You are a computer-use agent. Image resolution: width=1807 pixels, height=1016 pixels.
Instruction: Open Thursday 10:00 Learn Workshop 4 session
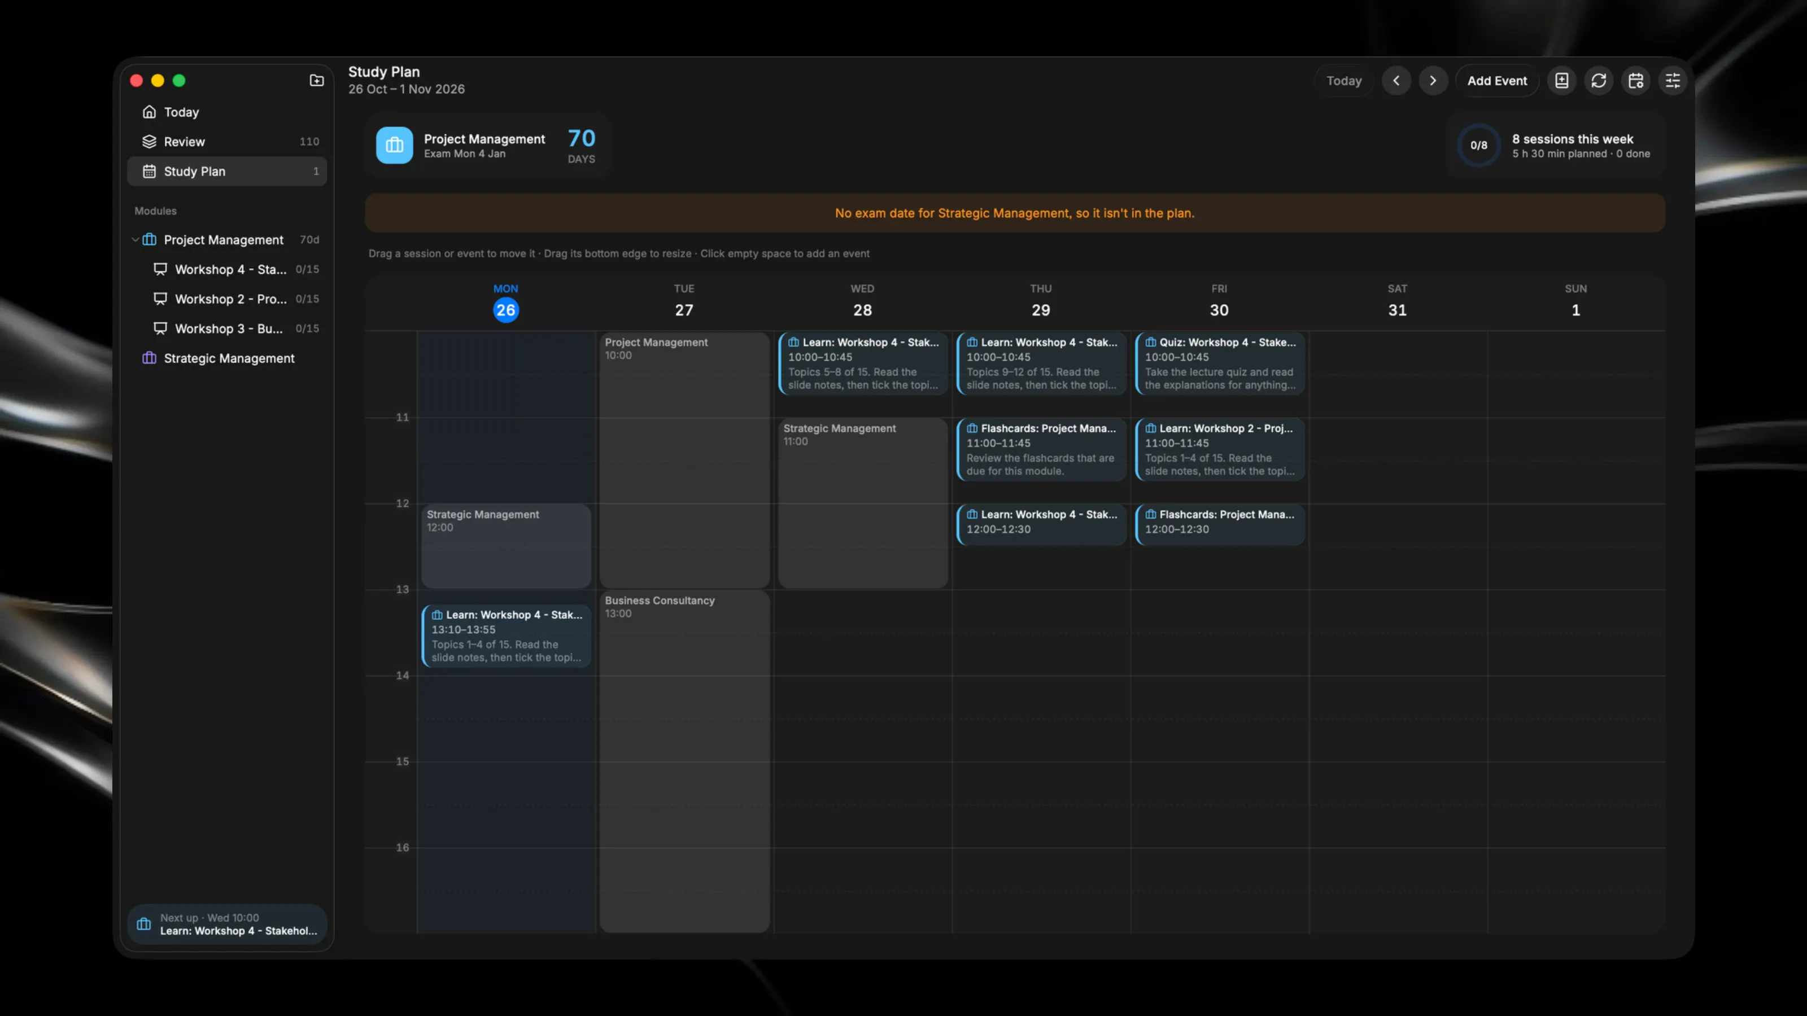[1042, 363]
